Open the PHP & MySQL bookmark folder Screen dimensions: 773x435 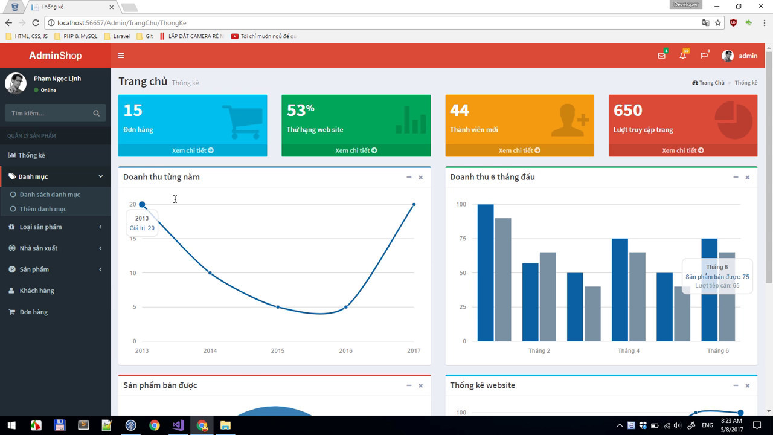coord(76,36)
